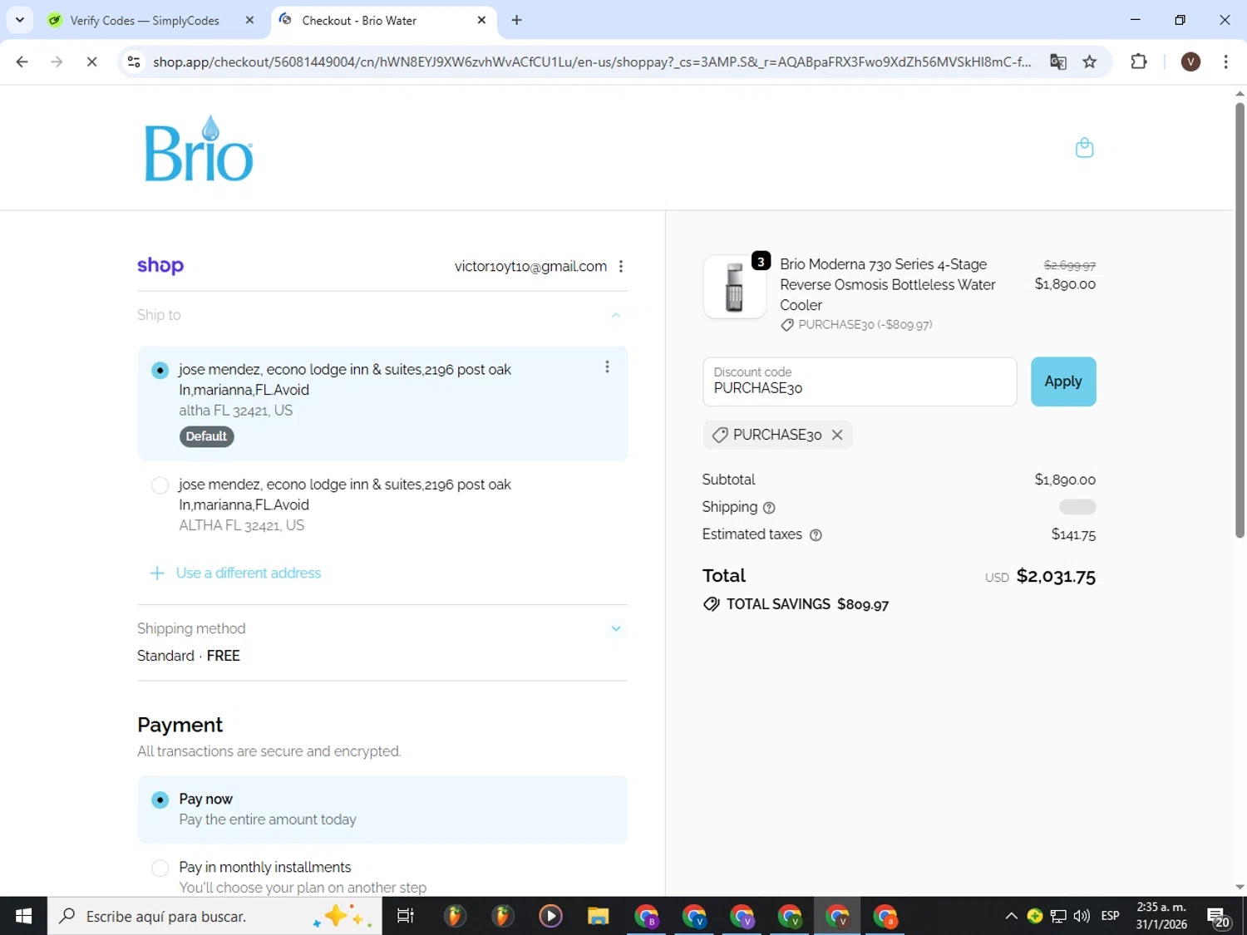Open the tab search dropdown
Image resolution: width=1247 pixels, height=935 pixels.
click(x=20, y=20)
